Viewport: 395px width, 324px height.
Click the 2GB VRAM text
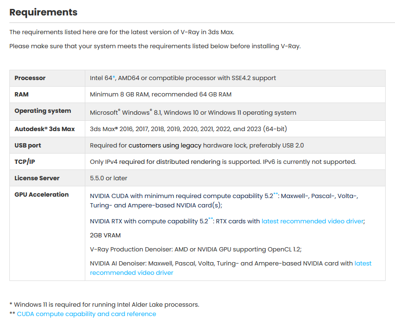105,235
